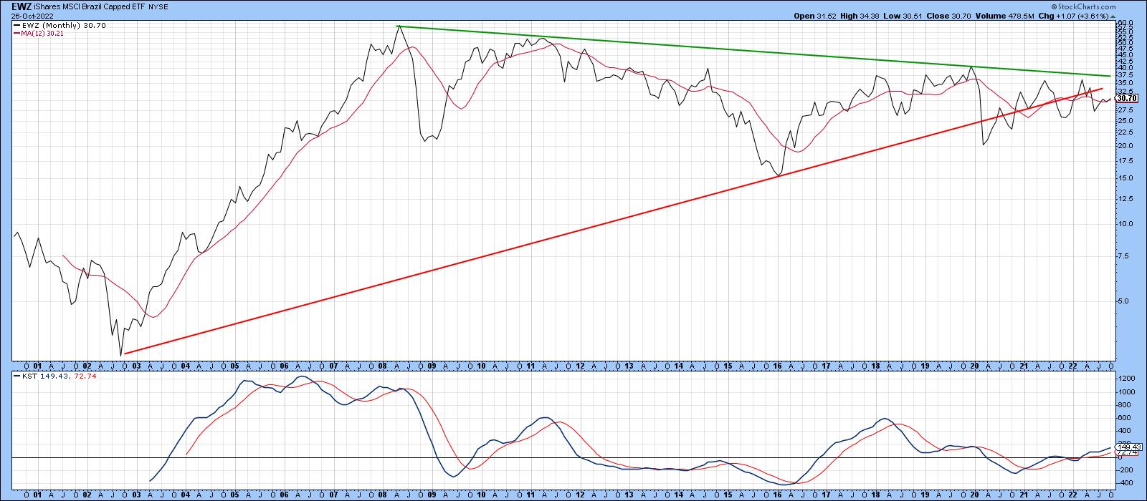The width and height of the screenshot is (1147, 501).
Task: Click the NYSE exchange label
Action: (158, 6)
